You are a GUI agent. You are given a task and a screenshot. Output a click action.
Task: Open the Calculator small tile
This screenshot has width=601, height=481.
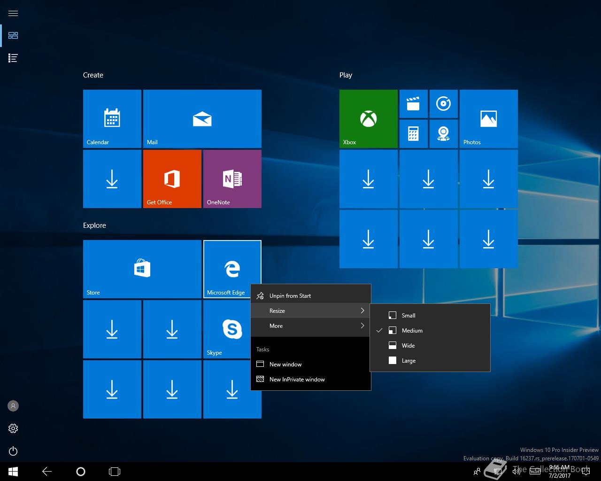pyautogui.click(x=414, y=134)
